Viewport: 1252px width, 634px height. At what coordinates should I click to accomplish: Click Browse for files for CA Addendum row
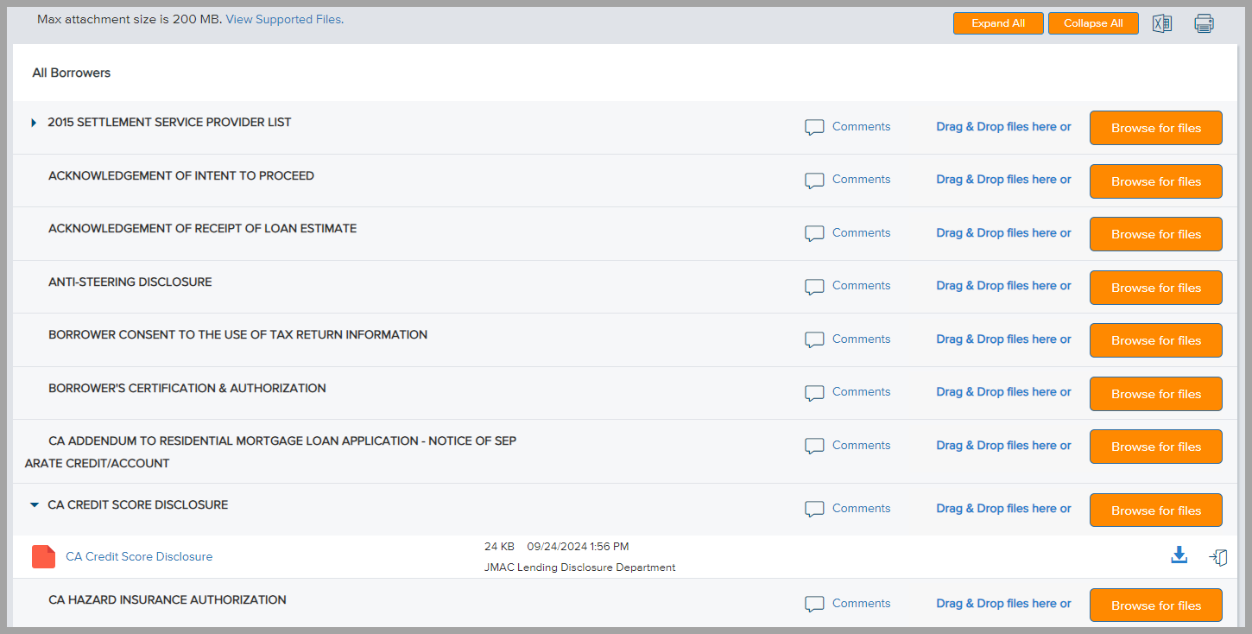(x=1155, y=447)
